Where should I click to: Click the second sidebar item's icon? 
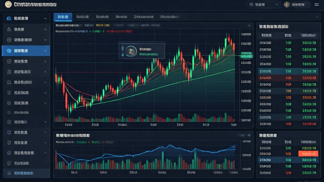(x=9, y=29)
